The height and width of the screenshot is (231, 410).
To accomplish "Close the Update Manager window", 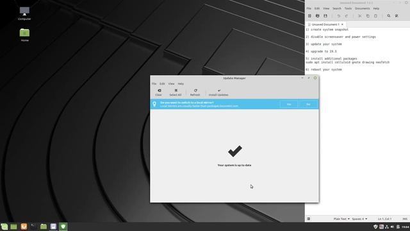I will click(x=315, y=78).
